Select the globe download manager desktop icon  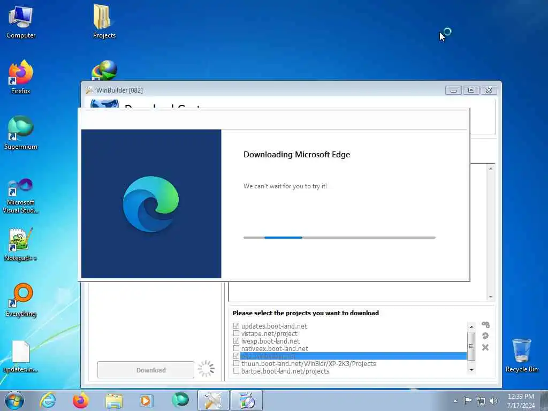click(x=104, y=70)
